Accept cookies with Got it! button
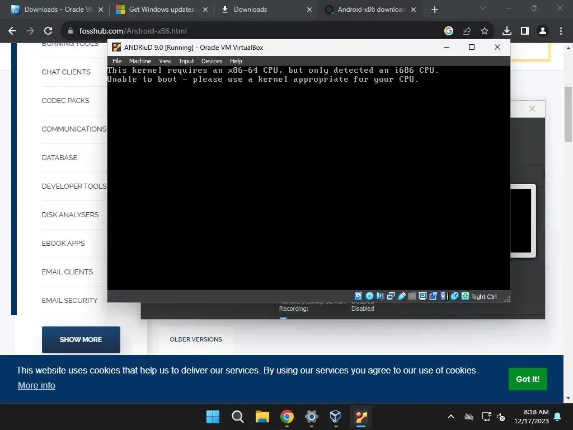This screenshot has height=430, width=573. 527,379
